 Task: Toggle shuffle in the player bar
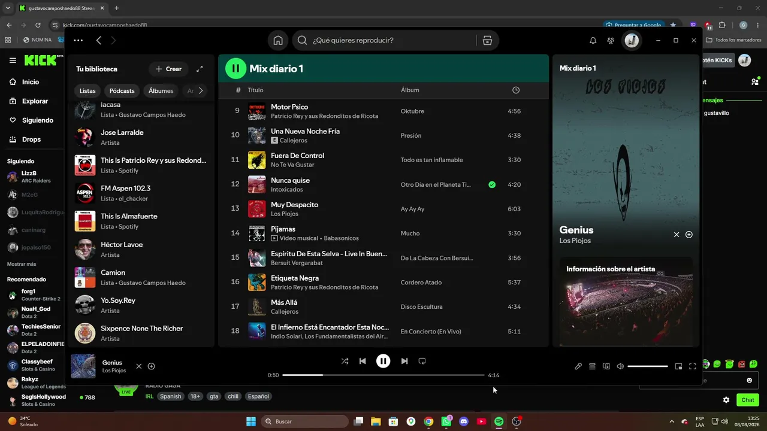pyautogui.click(x=345, y=361)
